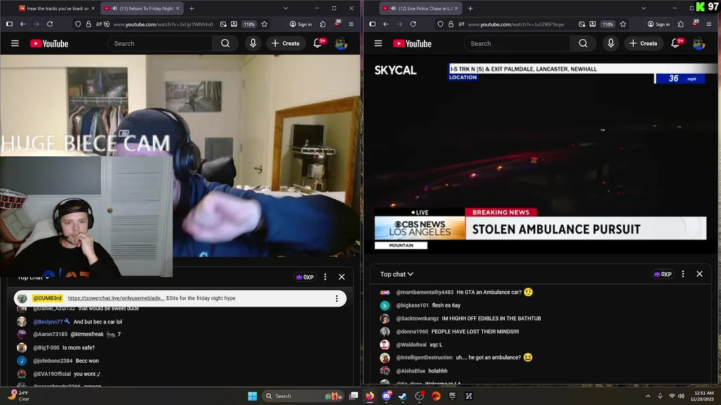Open Steam from the taskbar
Screen dimensions: 721x405
click(403, 396)
